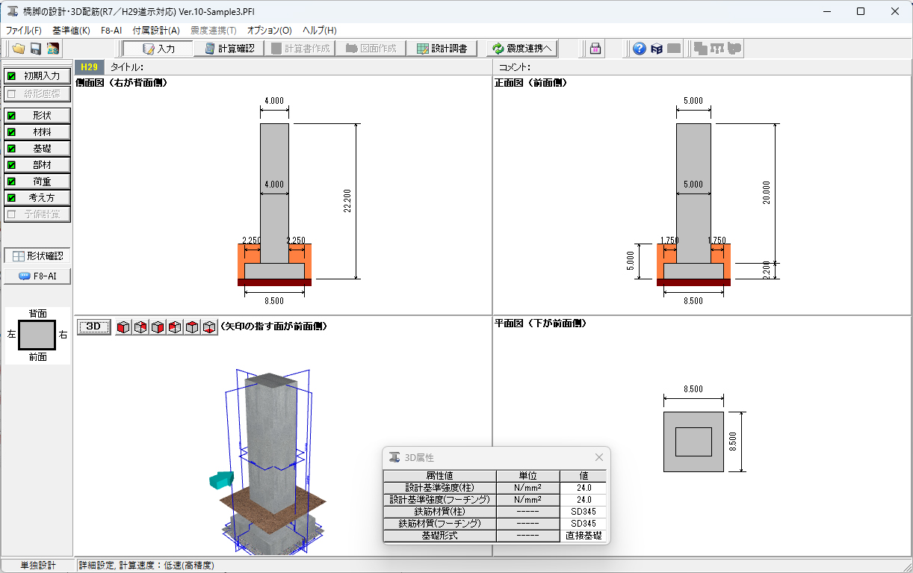The height and width of the screenshot is (573, 913).
Task: Close the 3D属性 properties panel
Action: 598,457
